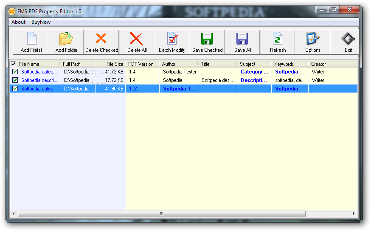Sort by Title column header
Viewport: 371px width, 231px height.
tap(217, 64)
